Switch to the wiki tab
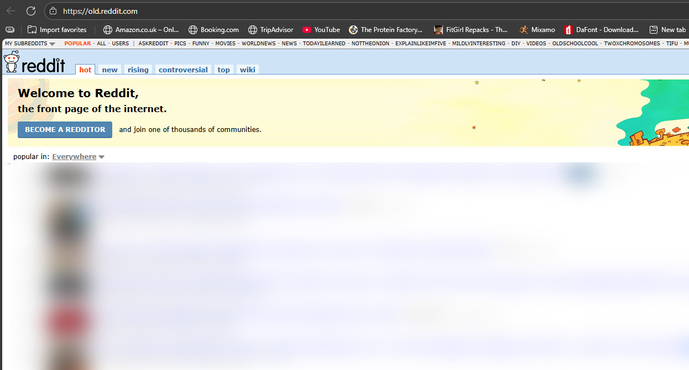Image resolution: width=689 pixels, height=370 pixels. click(x=248, y=70)
